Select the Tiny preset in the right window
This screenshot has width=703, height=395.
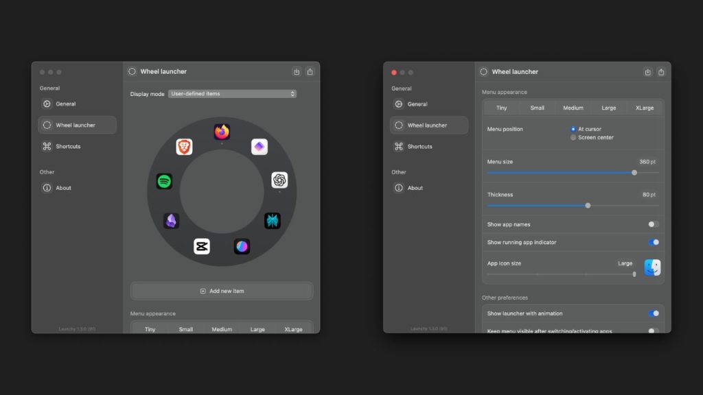coord(502,108)
